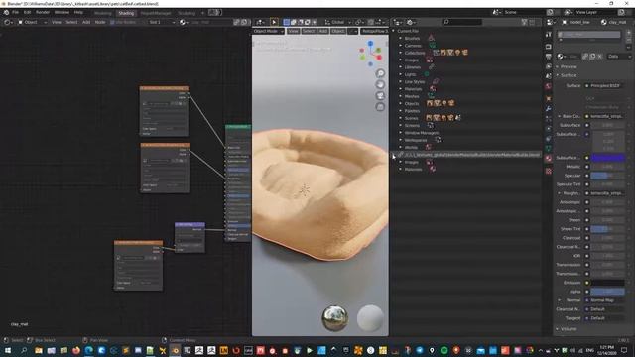Click the View Layer name field

point(595,12)
